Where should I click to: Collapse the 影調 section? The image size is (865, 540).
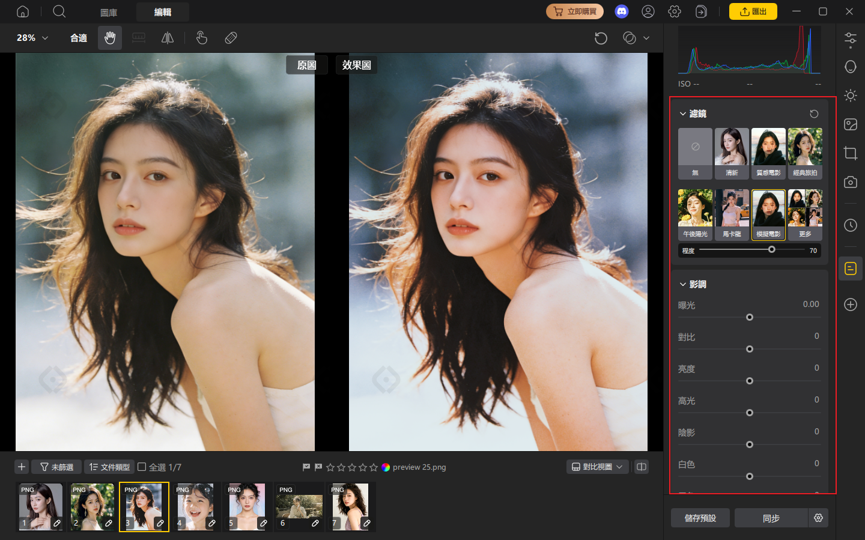tap(683, 284)
